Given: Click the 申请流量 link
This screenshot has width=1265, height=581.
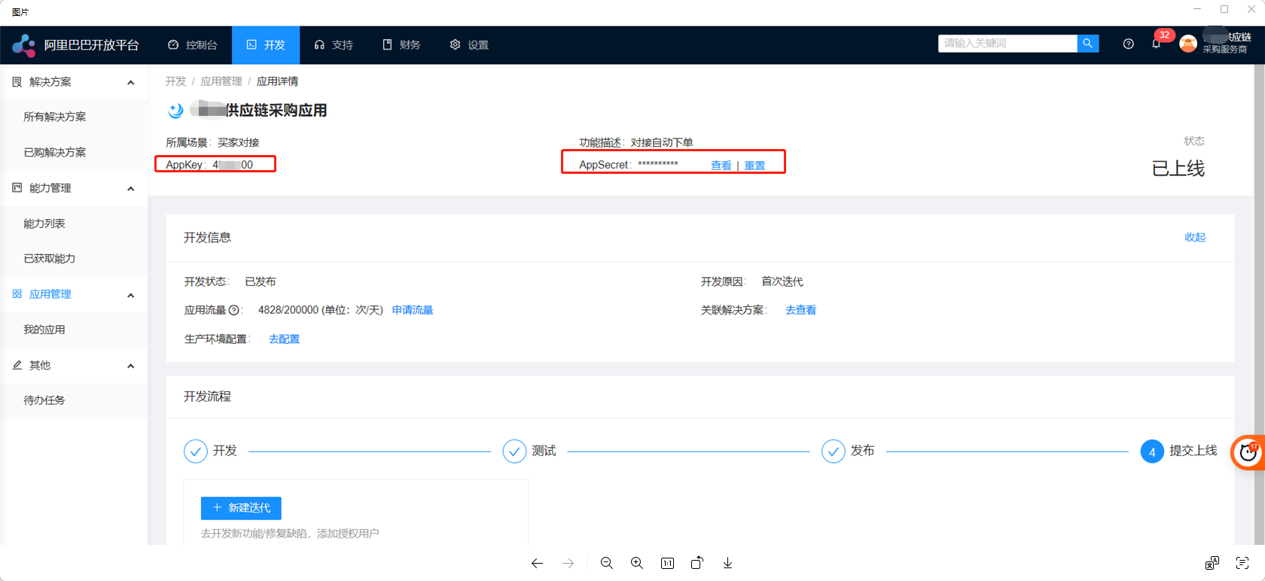Looking at the screenshot, I should (413, 310).
